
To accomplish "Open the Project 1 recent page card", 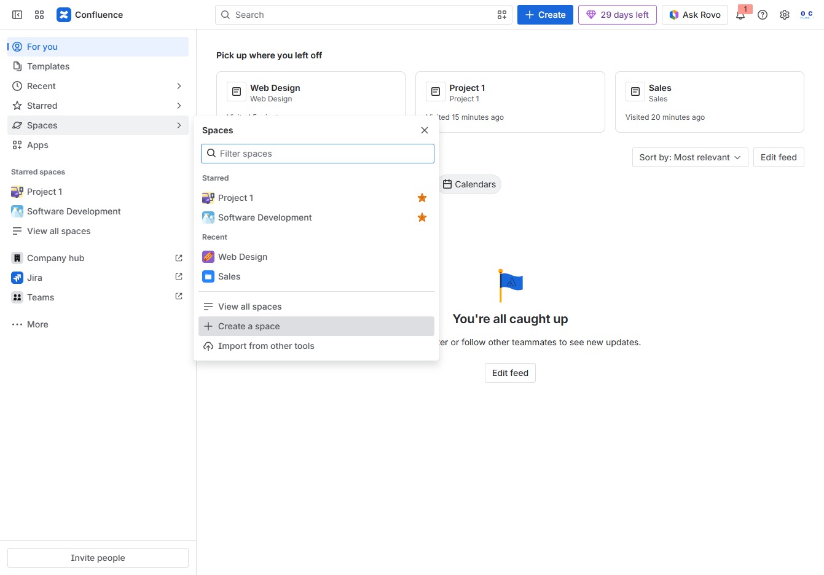I will [x=510, y=102].
